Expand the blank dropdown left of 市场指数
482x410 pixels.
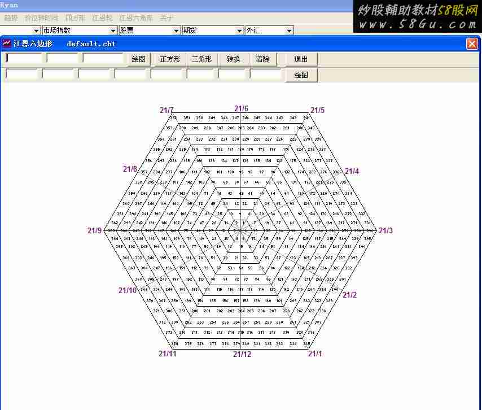37,30
